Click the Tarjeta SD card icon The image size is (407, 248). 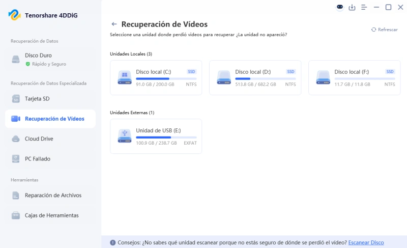pos(16,99)
